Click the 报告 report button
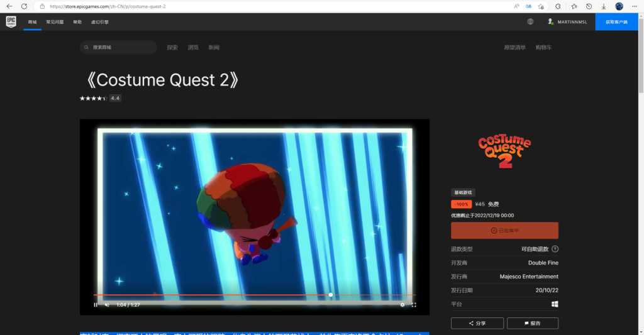This screenshot has height=335, width=644. (x=533, y=323)
